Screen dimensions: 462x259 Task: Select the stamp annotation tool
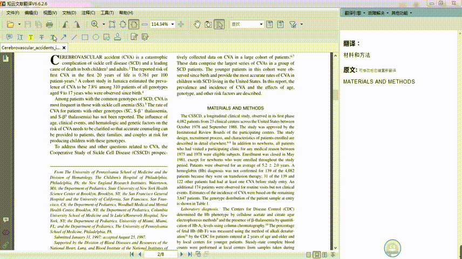[x=117, y=37]
